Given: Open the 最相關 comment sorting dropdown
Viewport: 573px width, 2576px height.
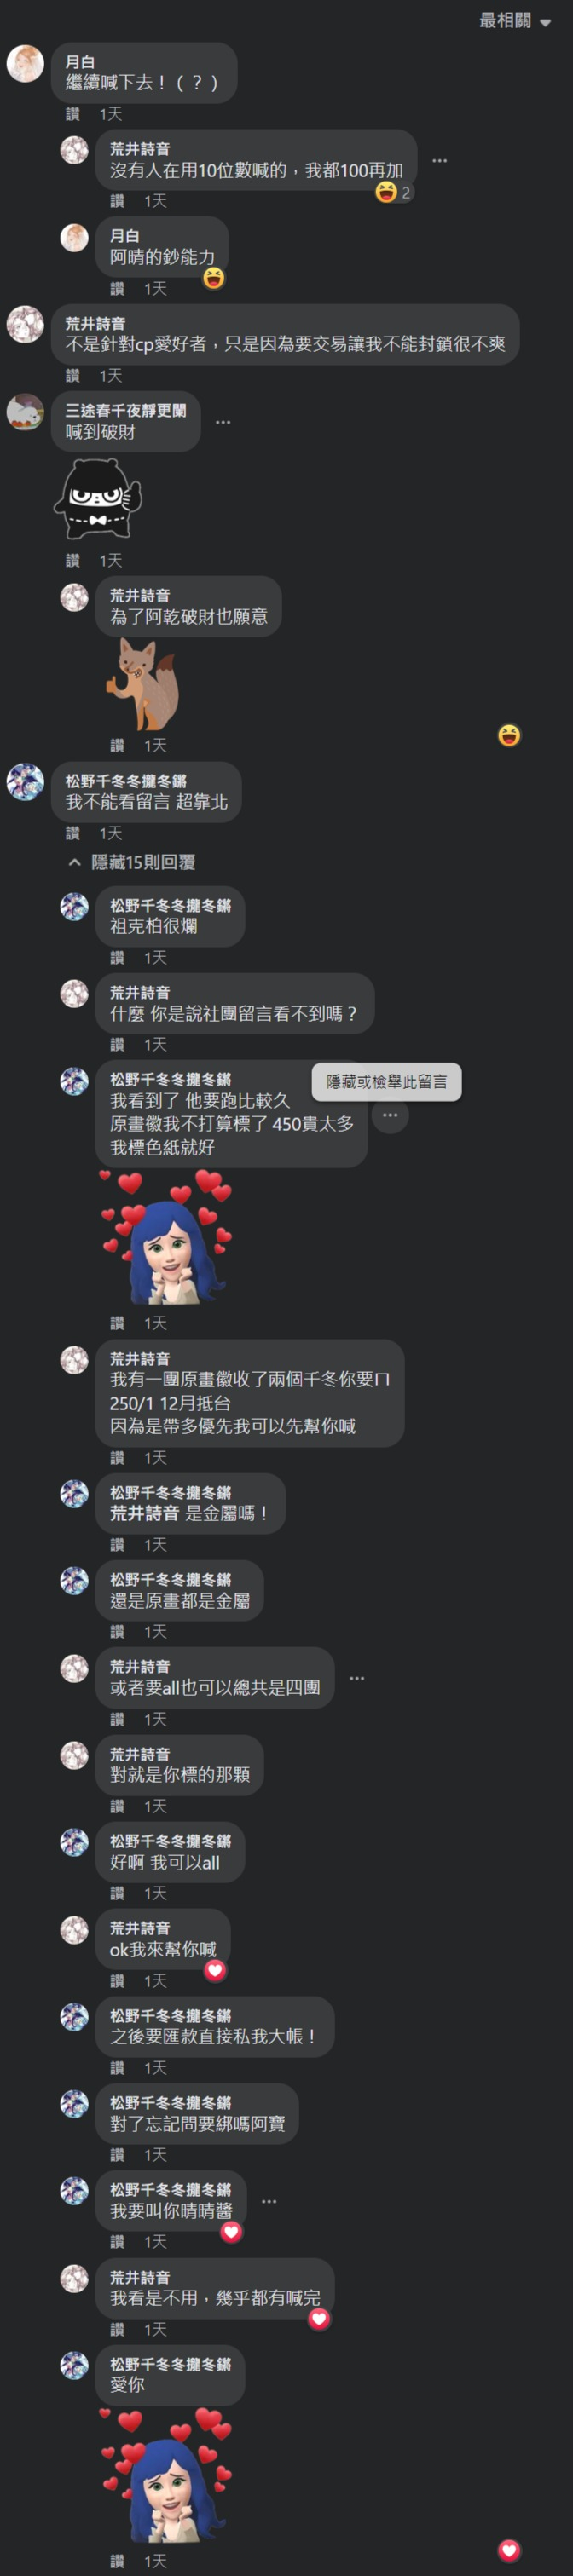Looking at the screenshot, I should 514,21.
